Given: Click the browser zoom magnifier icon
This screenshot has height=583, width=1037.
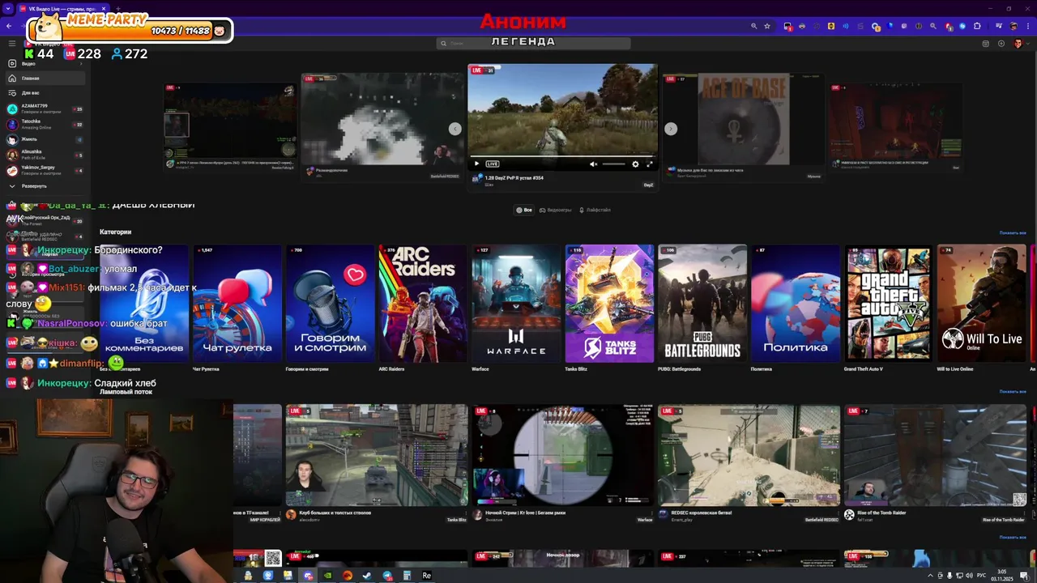Looking at the screenshot, I should click(x=753, y=26).
